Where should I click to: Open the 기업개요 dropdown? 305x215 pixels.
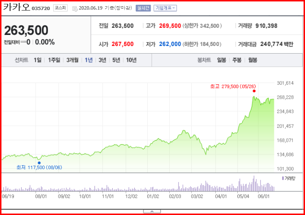coord(165,8)
